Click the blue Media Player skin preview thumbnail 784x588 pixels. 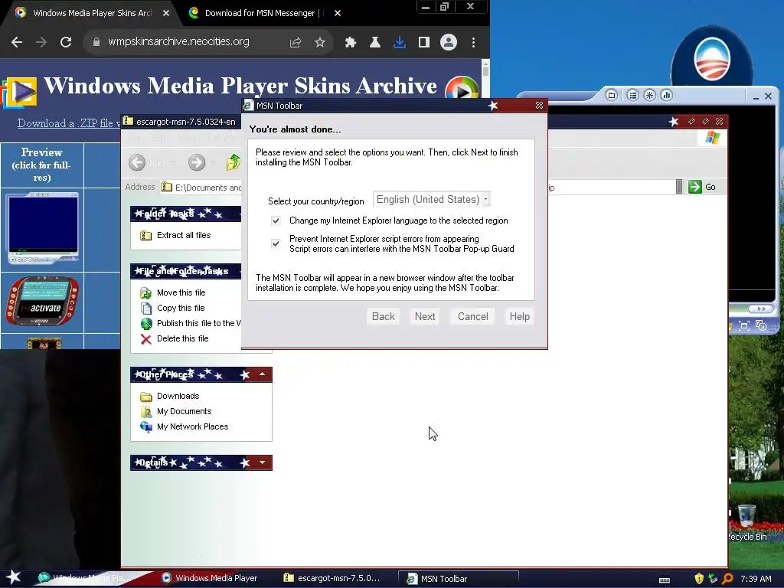43,228
